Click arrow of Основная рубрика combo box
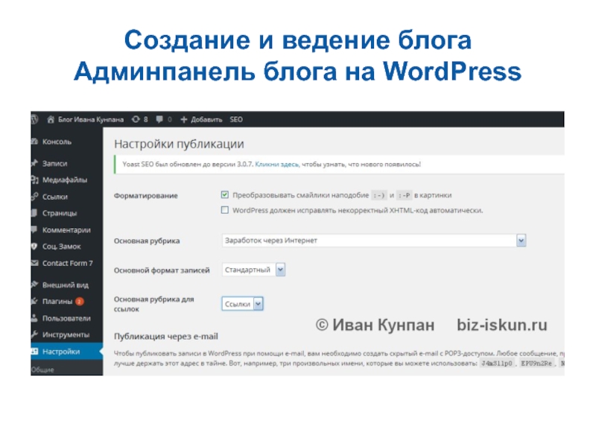The image size is (596, 447). click(521, 240)
